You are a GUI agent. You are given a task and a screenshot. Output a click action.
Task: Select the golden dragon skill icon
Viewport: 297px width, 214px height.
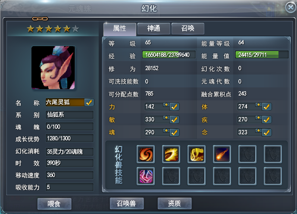197,154
